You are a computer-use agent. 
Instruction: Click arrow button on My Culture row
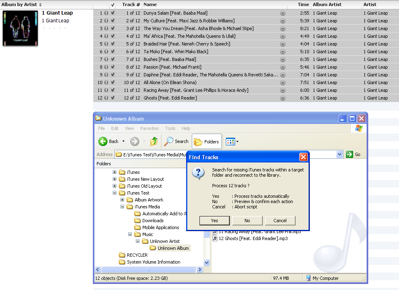pos(283,21)
